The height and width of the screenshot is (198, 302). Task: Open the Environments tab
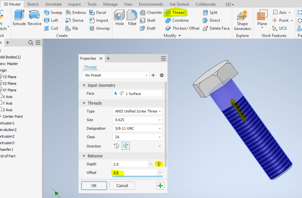point(151,4)
